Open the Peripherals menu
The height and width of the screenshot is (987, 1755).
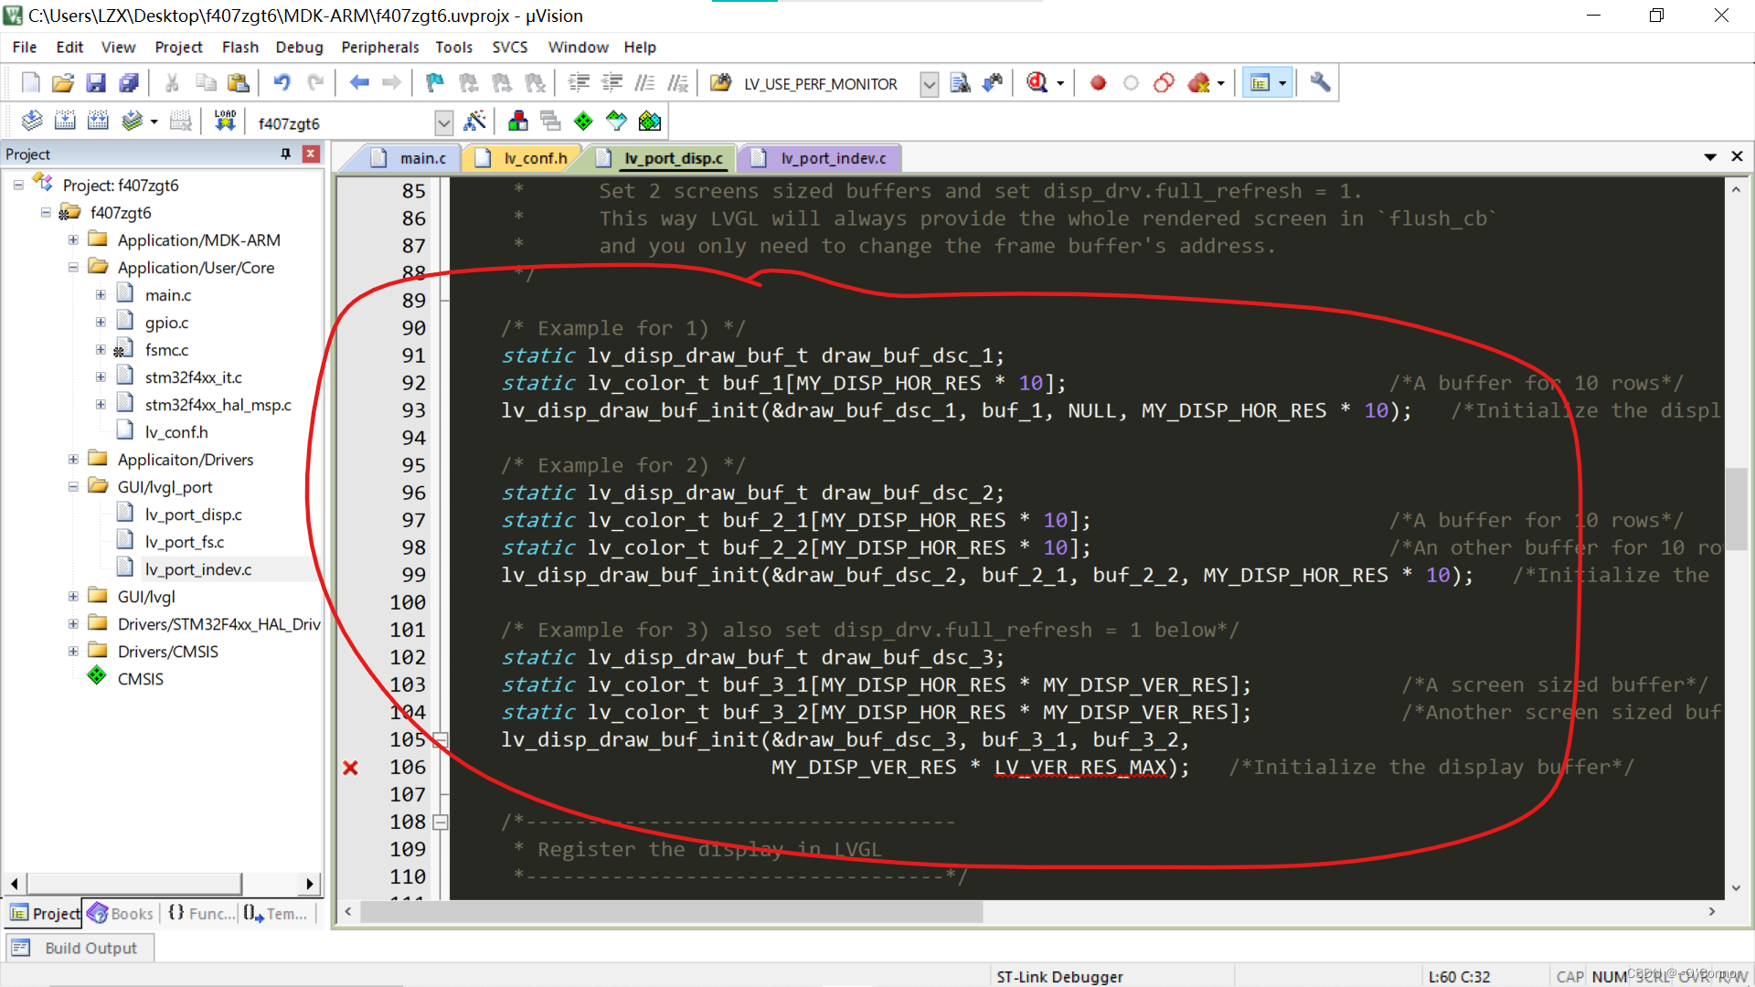pyautogui.click(x=378, y=47)
